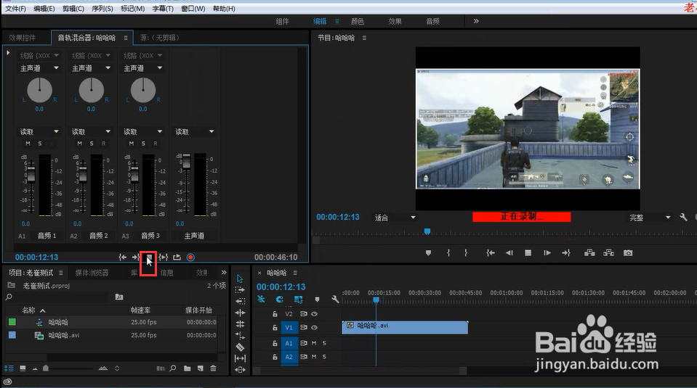
Task: Switch to 效果控件 tab
Action: pos(23,38)
